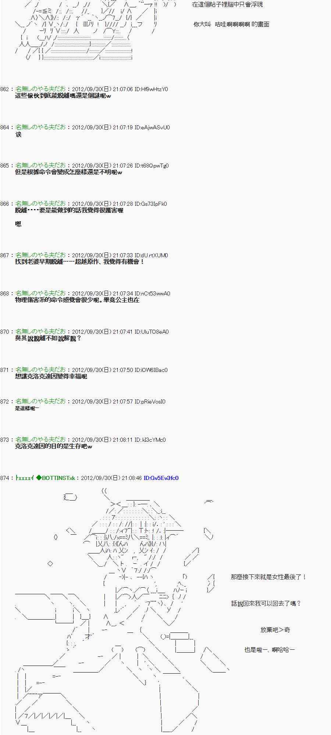
Task: Click post number 867
Action: click(5, 255)
